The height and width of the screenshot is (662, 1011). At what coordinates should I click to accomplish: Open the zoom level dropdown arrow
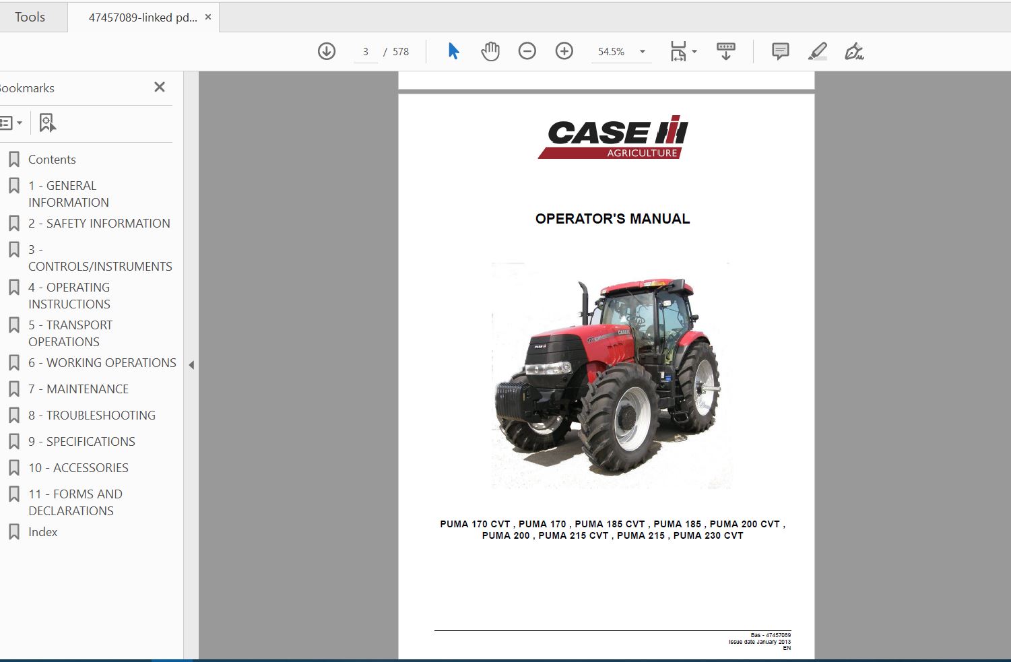click(x=642, y=51)
